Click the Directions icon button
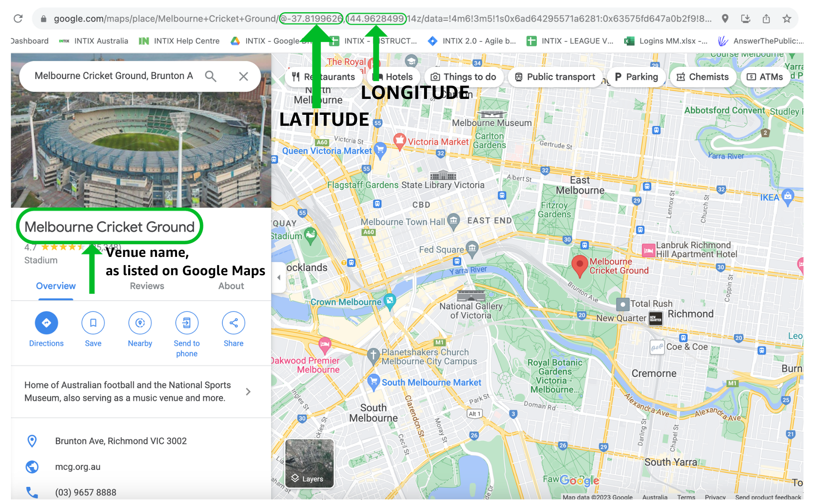The width and height of the screenshot is (814, 504). coord(46,323)
